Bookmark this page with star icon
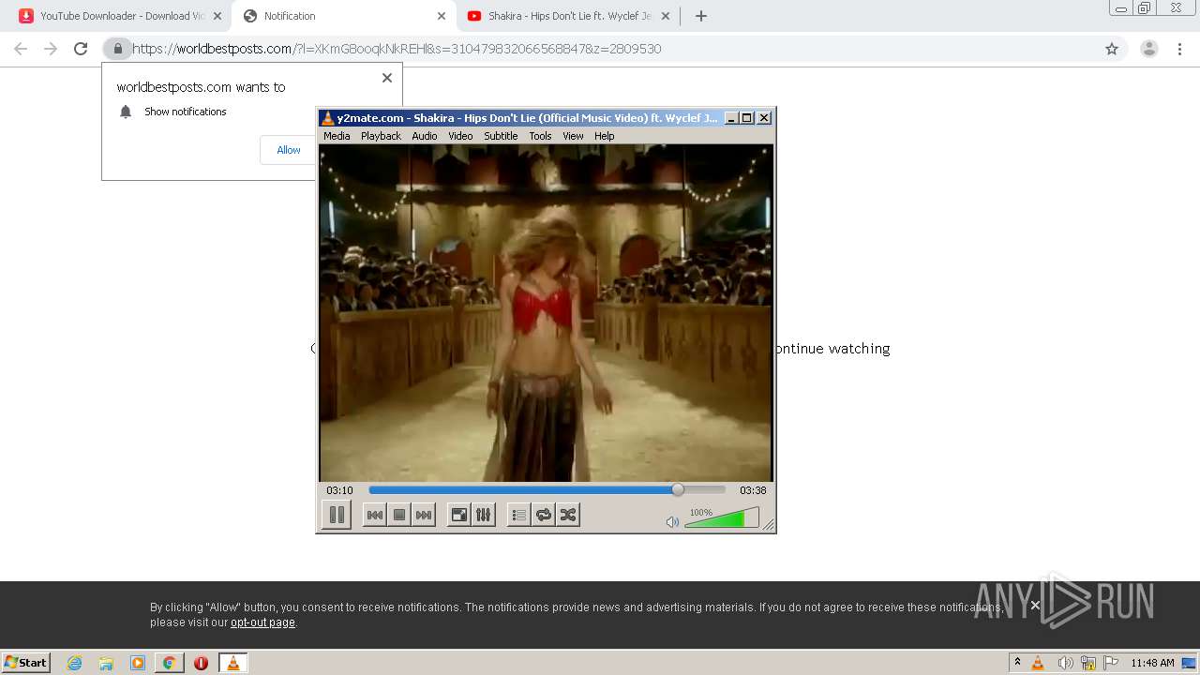 point(1112,49)
